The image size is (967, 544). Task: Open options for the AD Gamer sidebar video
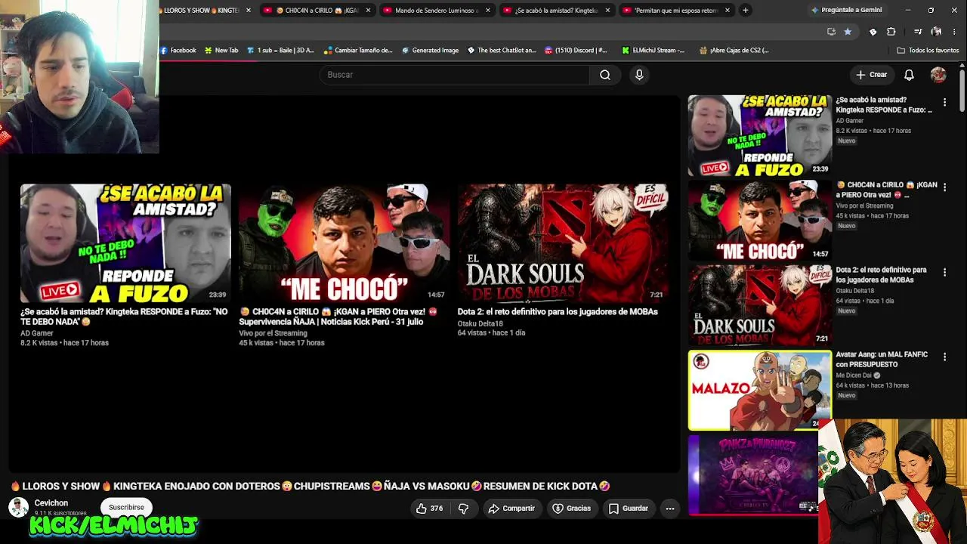[944, 102]
